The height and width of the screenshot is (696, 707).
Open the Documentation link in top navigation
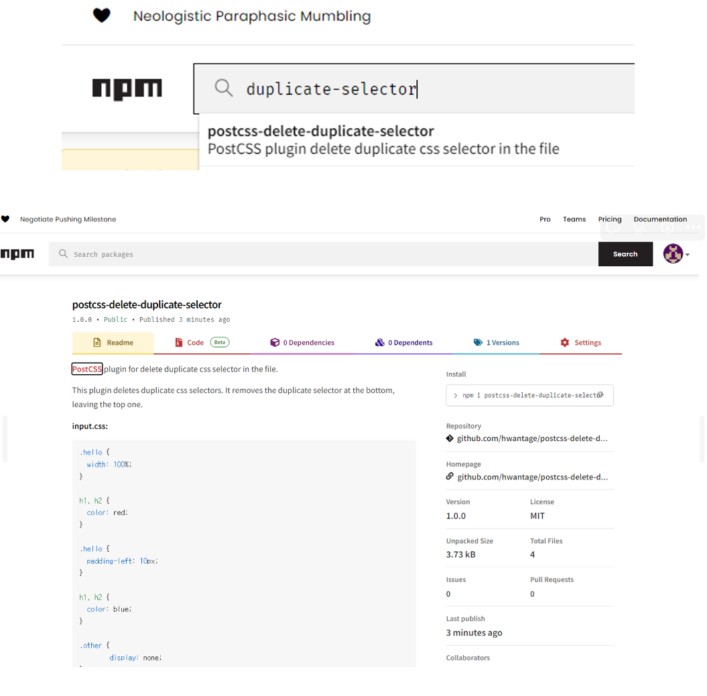(x=660, y=219)
